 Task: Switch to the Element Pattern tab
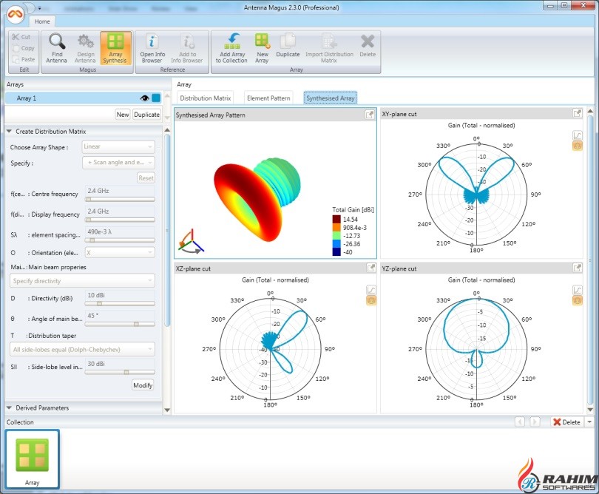pyautogui.click(x=268, y=98)
